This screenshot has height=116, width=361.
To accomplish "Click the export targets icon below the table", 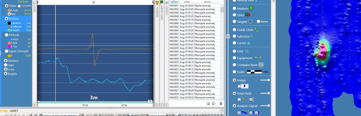I will tap(214, 103).
